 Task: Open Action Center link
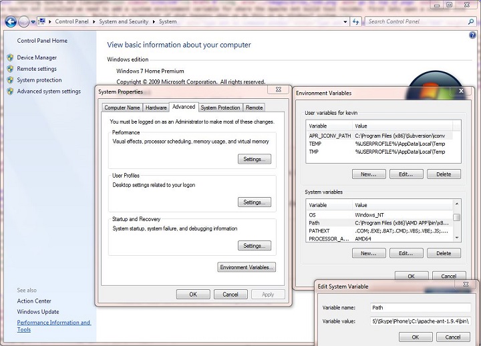[34, 301]
